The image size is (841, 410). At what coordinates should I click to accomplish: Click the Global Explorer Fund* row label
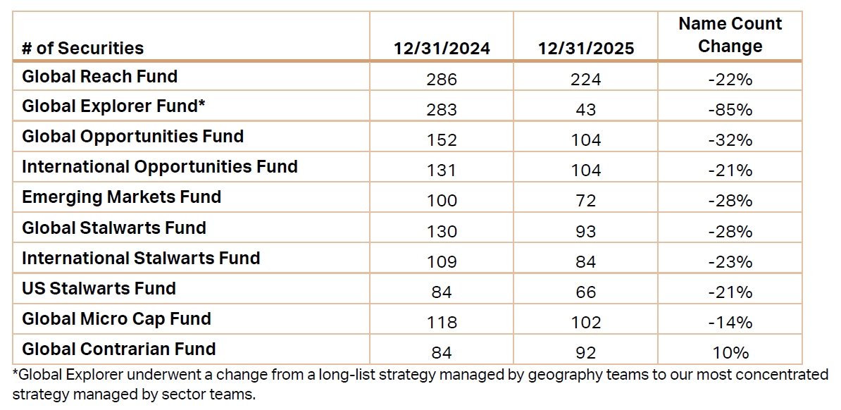point(113,106)
